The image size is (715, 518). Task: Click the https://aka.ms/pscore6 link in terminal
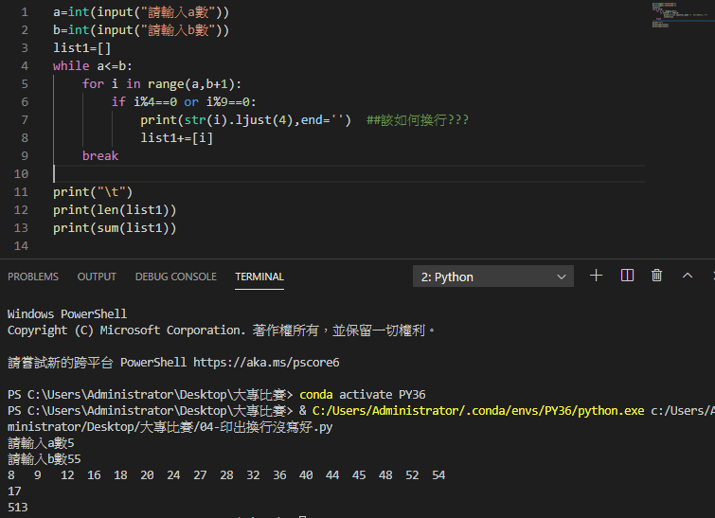coord(266,363)
